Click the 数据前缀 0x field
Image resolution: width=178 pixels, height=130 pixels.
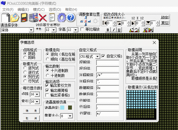point(108,88)
